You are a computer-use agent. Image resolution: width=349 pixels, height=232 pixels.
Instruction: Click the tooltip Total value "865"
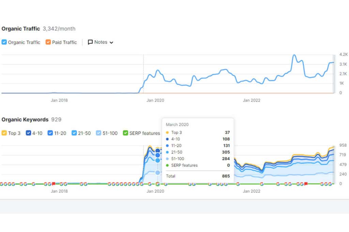pos(226,176)
